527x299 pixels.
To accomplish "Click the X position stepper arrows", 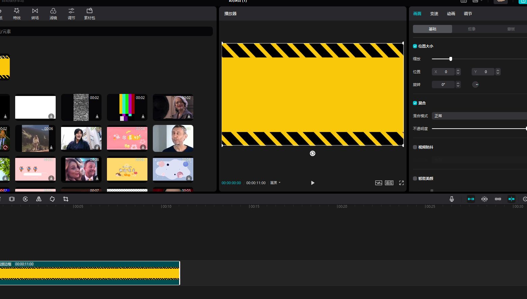I will pos(458,72).
